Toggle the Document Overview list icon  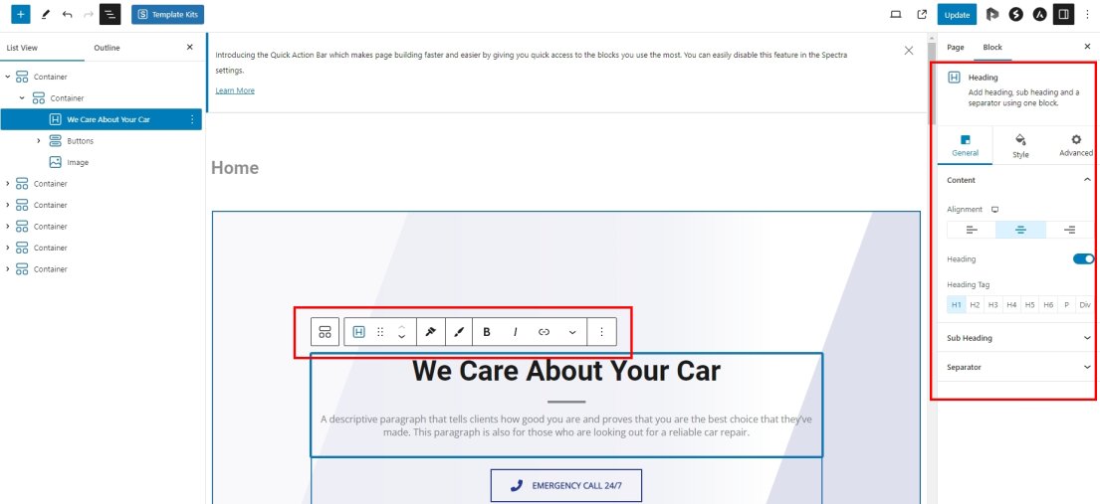pyautogui.click(x=110, y=14)
